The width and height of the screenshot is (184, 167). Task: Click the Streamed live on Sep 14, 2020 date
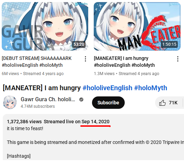point(76,122)
